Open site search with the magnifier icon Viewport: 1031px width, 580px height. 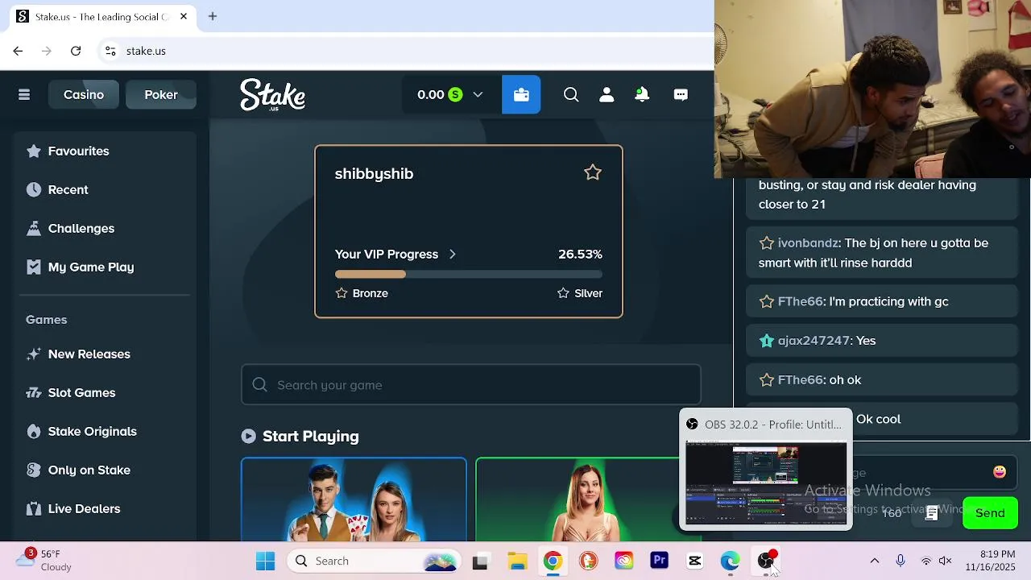(571, 95)
